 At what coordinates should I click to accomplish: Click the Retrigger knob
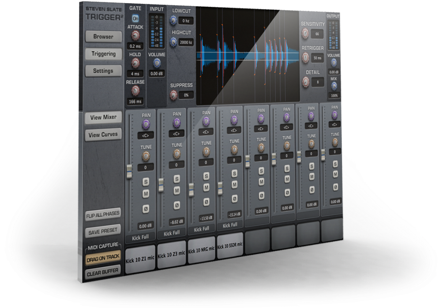pyautogui.click(x=305, y=58)
